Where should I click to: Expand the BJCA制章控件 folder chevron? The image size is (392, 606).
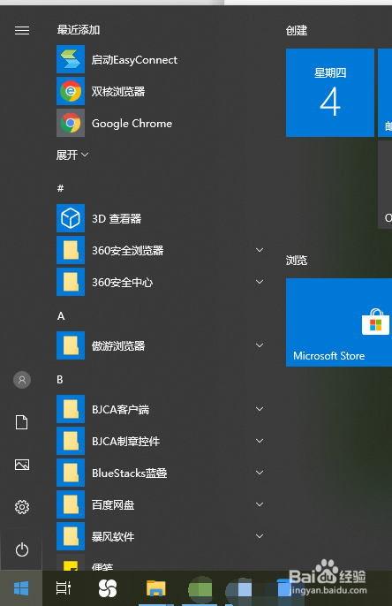pos(260,441)
